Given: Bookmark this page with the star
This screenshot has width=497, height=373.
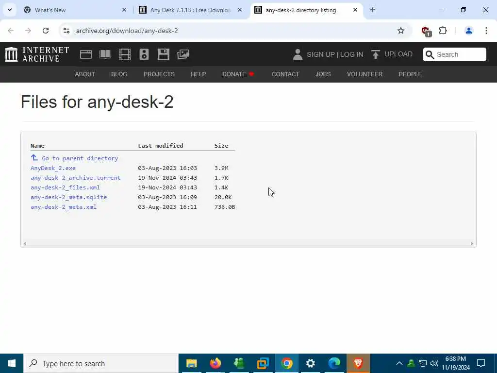Looking at the screenshot, I should [400, 31].
